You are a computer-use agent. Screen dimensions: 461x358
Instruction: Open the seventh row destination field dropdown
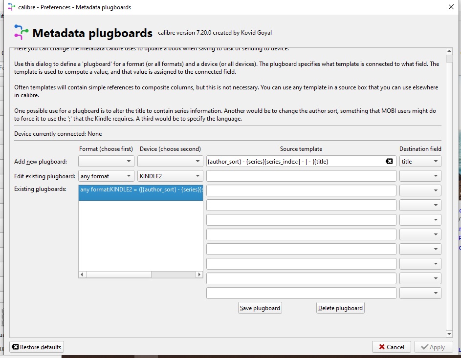pos(420,249)
